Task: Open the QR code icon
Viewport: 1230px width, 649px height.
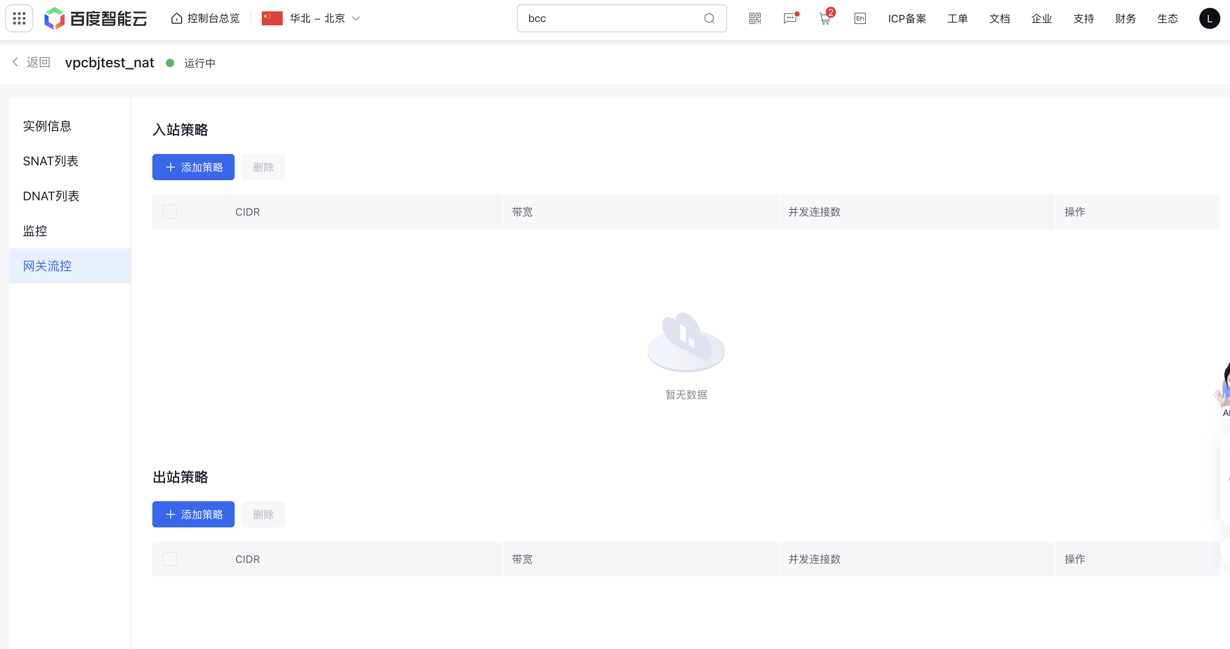Action: click(755, 18)
